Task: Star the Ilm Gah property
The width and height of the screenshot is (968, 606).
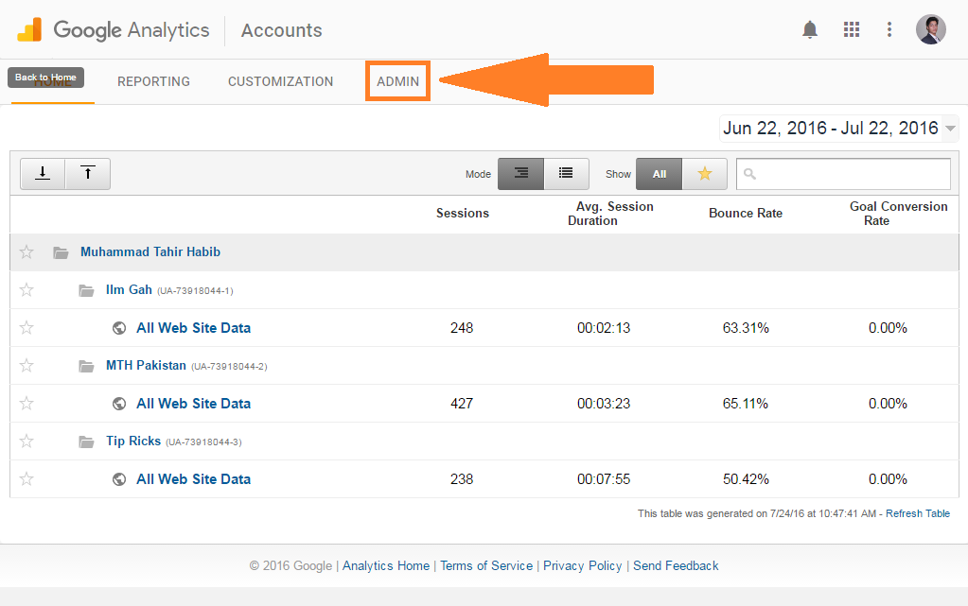Action: (26, 289)
